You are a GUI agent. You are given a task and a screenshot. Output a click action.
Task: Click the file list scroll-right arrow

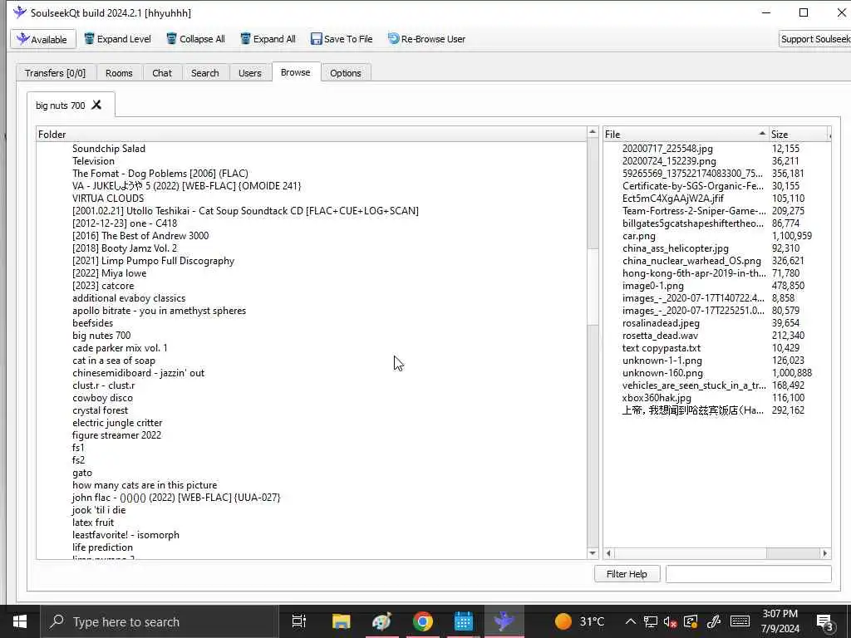[825, 553]
